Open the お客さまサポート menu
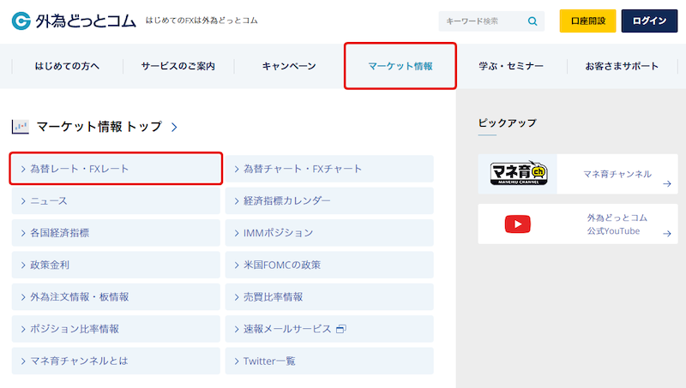686x388 pixels. click(x=623, y=66)
